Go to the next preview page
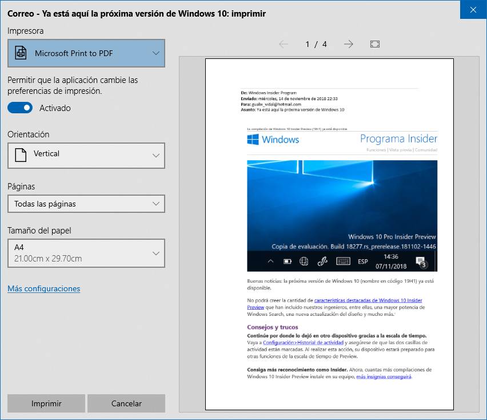Viewport: 487px width, 420px height. click(348, 44)
